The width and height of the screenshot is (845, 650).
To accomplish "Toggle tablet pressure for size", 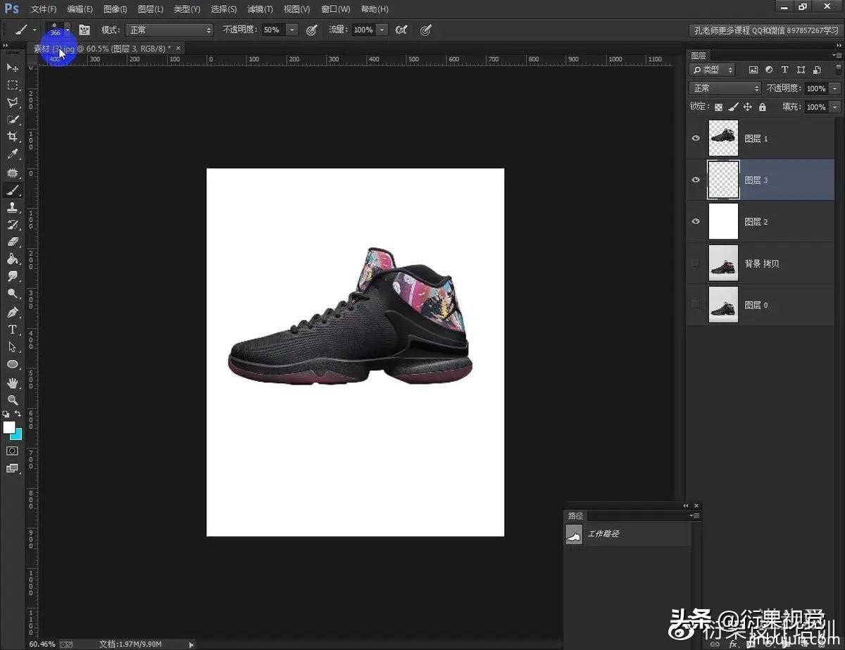I will pyautogui.click(x=426, y=30).
